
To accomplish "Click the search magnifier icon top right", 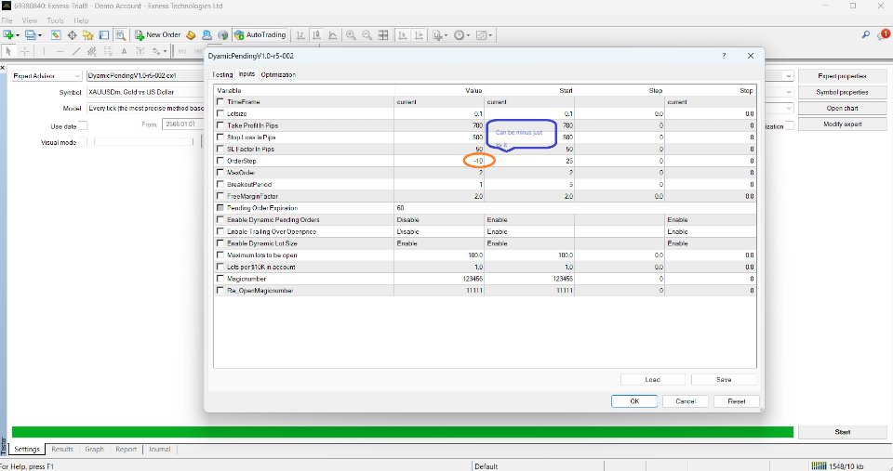I will tap(866, 34).
